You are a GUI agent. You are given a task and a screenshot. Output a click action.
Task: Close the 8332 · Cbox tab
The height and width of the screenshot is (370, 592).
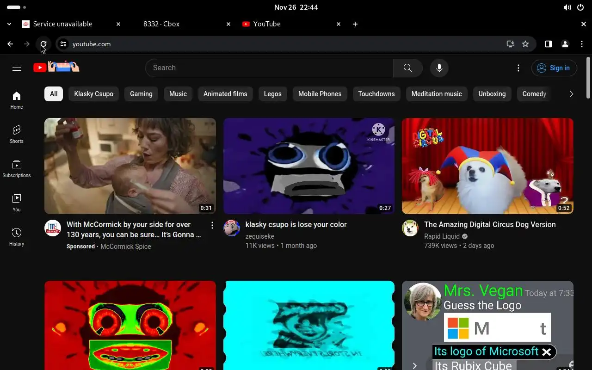[228, 24]
